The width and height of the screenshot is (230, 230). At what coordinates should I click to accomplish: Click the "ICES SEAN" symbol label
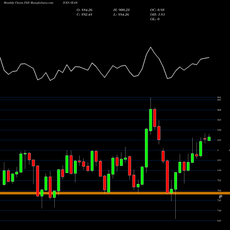pos(70,3)
